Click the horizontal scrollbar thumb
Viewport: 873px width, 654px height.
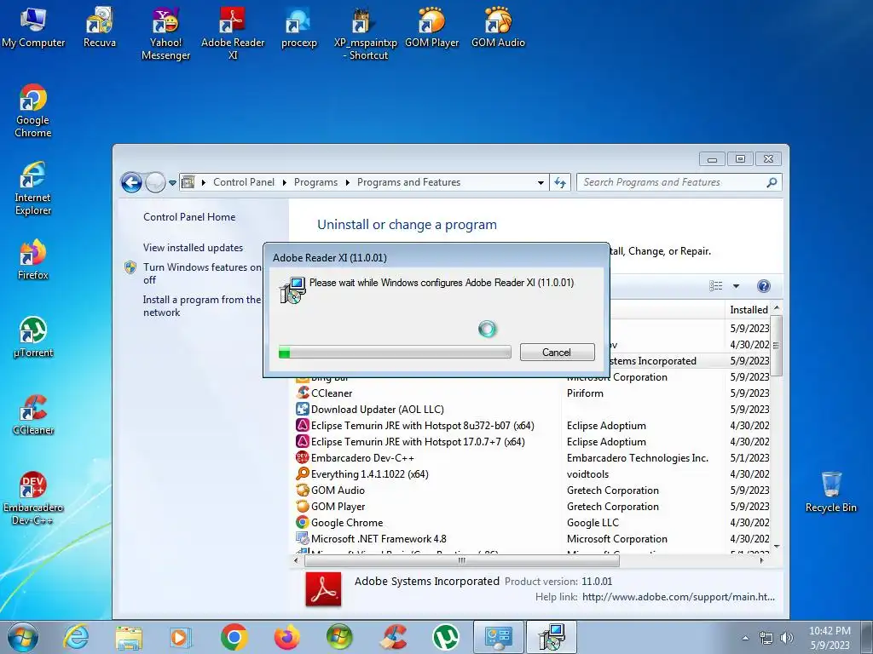pos(461,560)
